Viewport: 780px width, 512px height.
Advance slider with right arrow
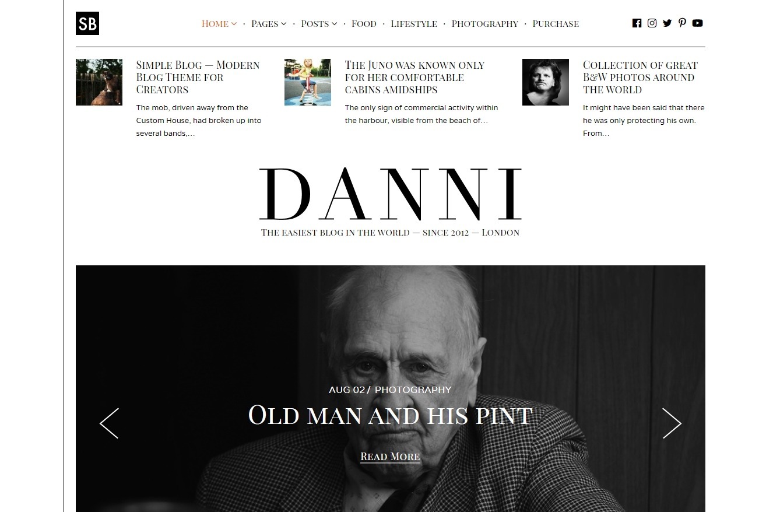tap(672, 423)
